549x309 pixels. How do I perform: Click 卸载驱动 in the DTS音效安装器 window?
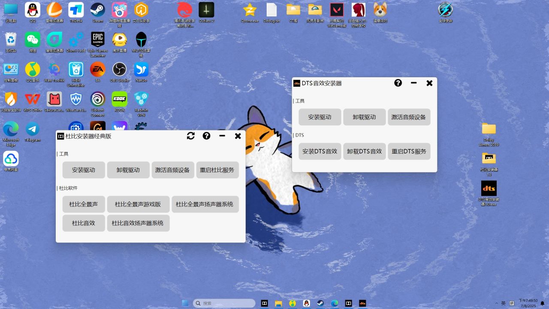[x=365, y=117]
